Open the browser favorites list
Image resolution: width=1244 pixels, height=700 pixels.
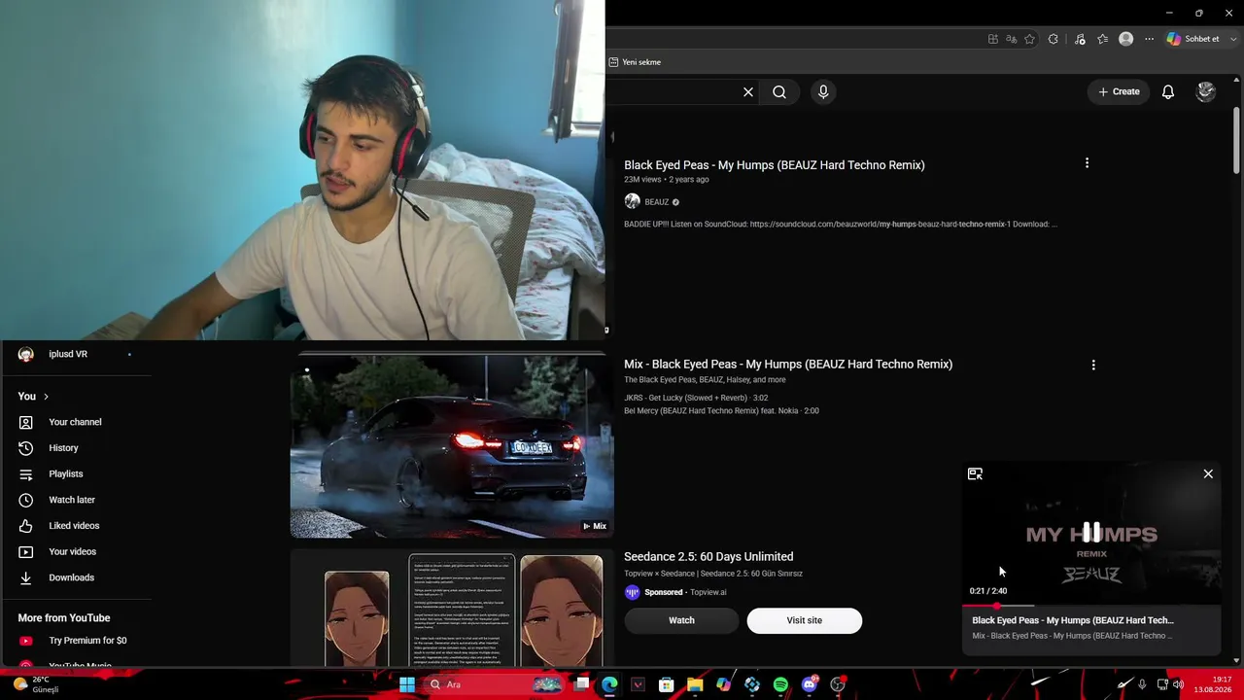1103,39
